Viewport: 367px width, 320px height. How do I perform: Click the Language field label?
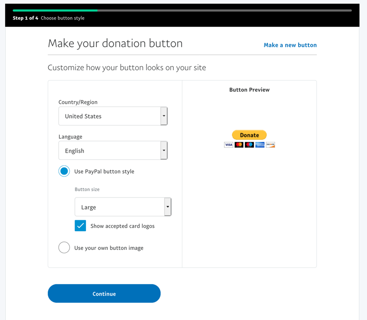coord(70,136)
